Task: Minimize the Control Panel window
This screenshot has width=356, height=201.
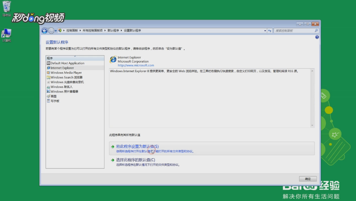Action: click(x=300, y=24)
